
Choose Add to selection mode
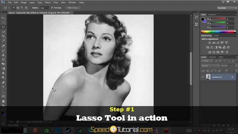pos(18,7)
